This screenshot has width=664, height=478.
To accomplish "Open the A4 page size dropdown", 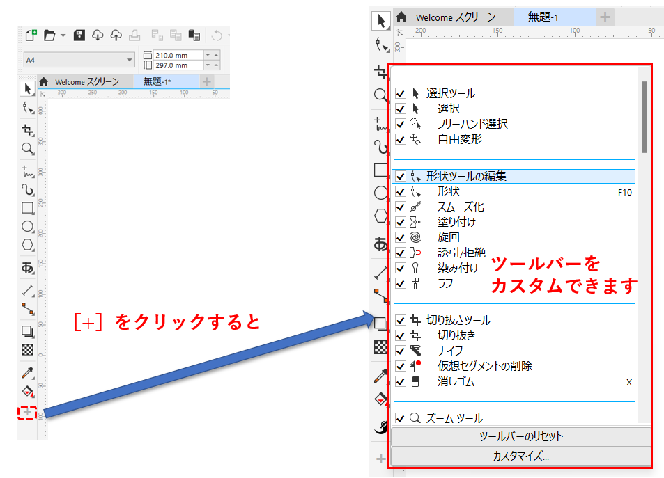I will 79,60.
